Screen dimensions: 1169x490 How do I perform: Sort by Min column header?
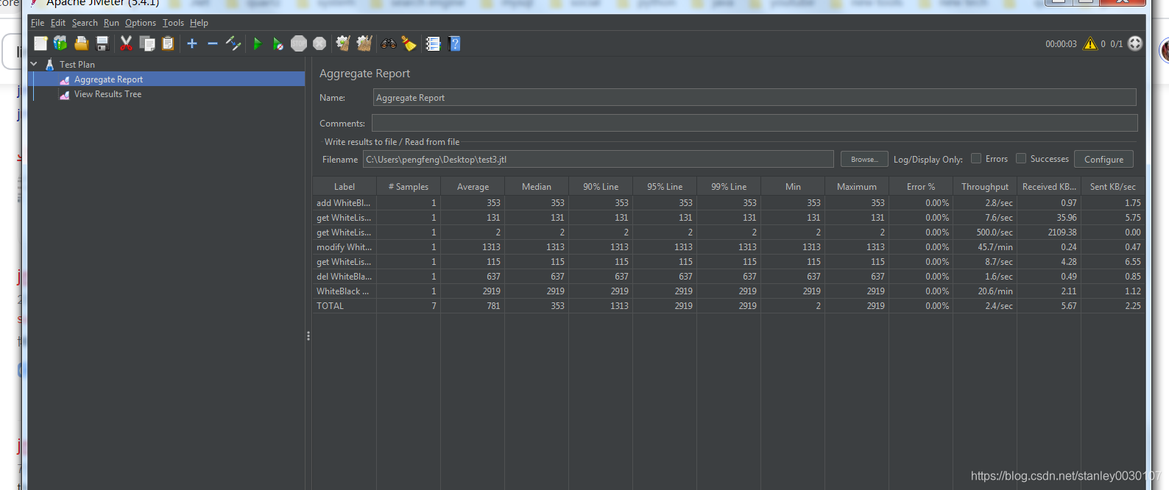793,187
